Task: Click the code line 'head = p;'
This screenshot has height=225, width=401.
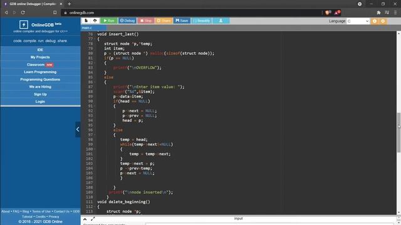Action: tap(132, 121)
